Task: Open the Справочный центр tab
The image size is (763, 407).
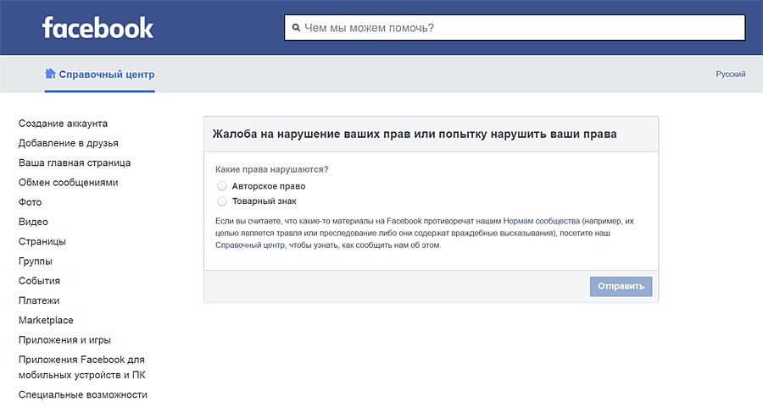Action: click(x=106, y=74)
